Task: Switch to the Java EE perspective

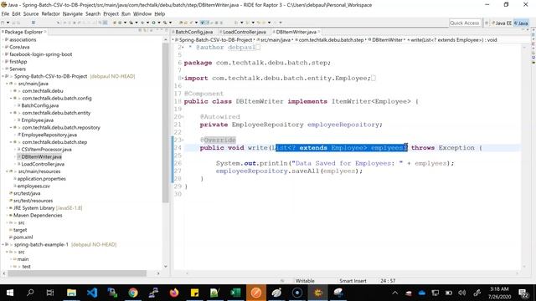Action: pyautogui.click(x=502, y=23)
